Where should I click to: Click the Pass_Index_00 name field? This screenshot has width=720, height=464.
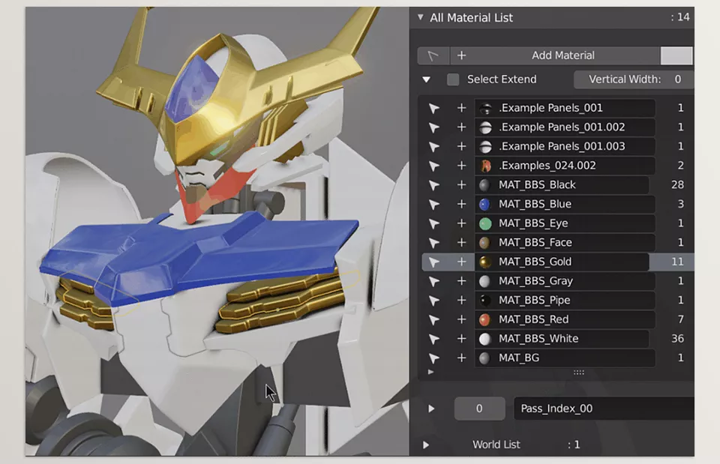coord(604,409)
